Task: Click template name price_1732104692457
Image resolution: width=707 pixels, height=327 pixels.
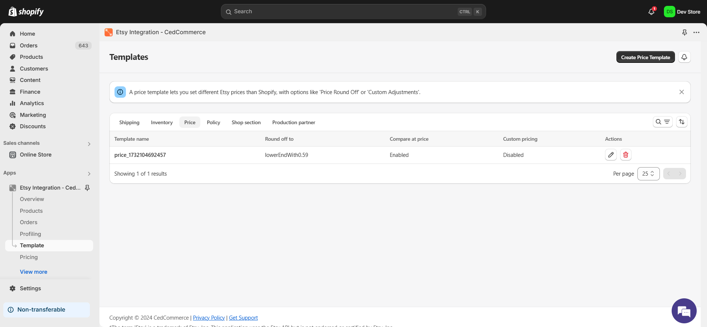Action: coord(140,155)
